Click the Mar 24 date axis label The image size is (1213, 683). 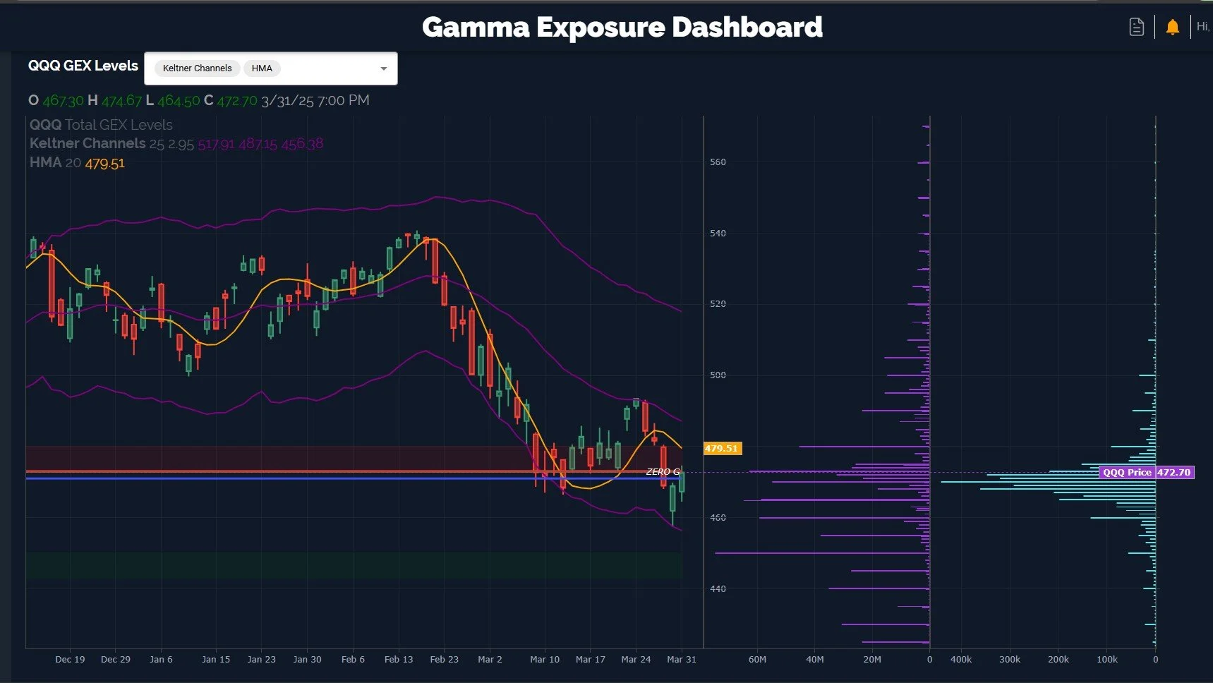point(636,659)
